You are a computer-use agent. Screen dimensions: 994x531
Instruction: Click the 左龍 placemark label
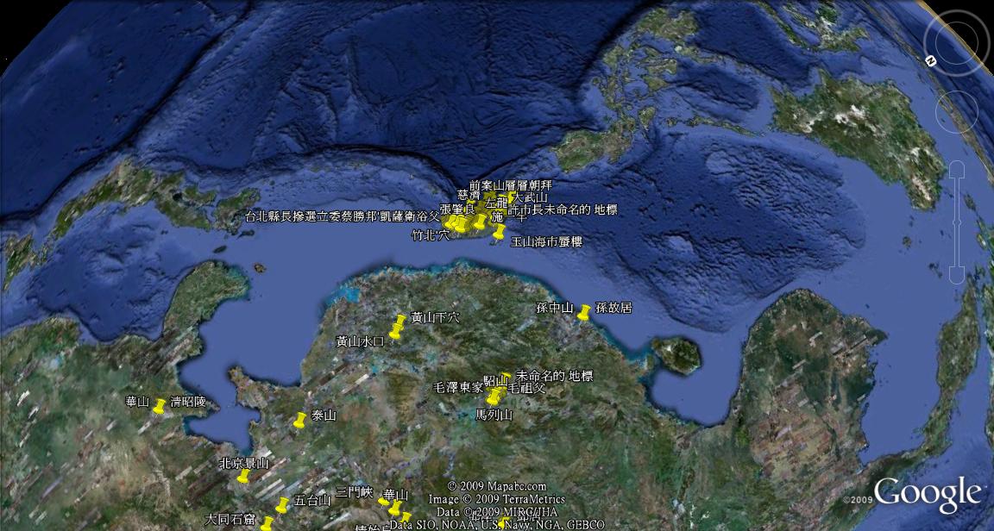(497, 203)
